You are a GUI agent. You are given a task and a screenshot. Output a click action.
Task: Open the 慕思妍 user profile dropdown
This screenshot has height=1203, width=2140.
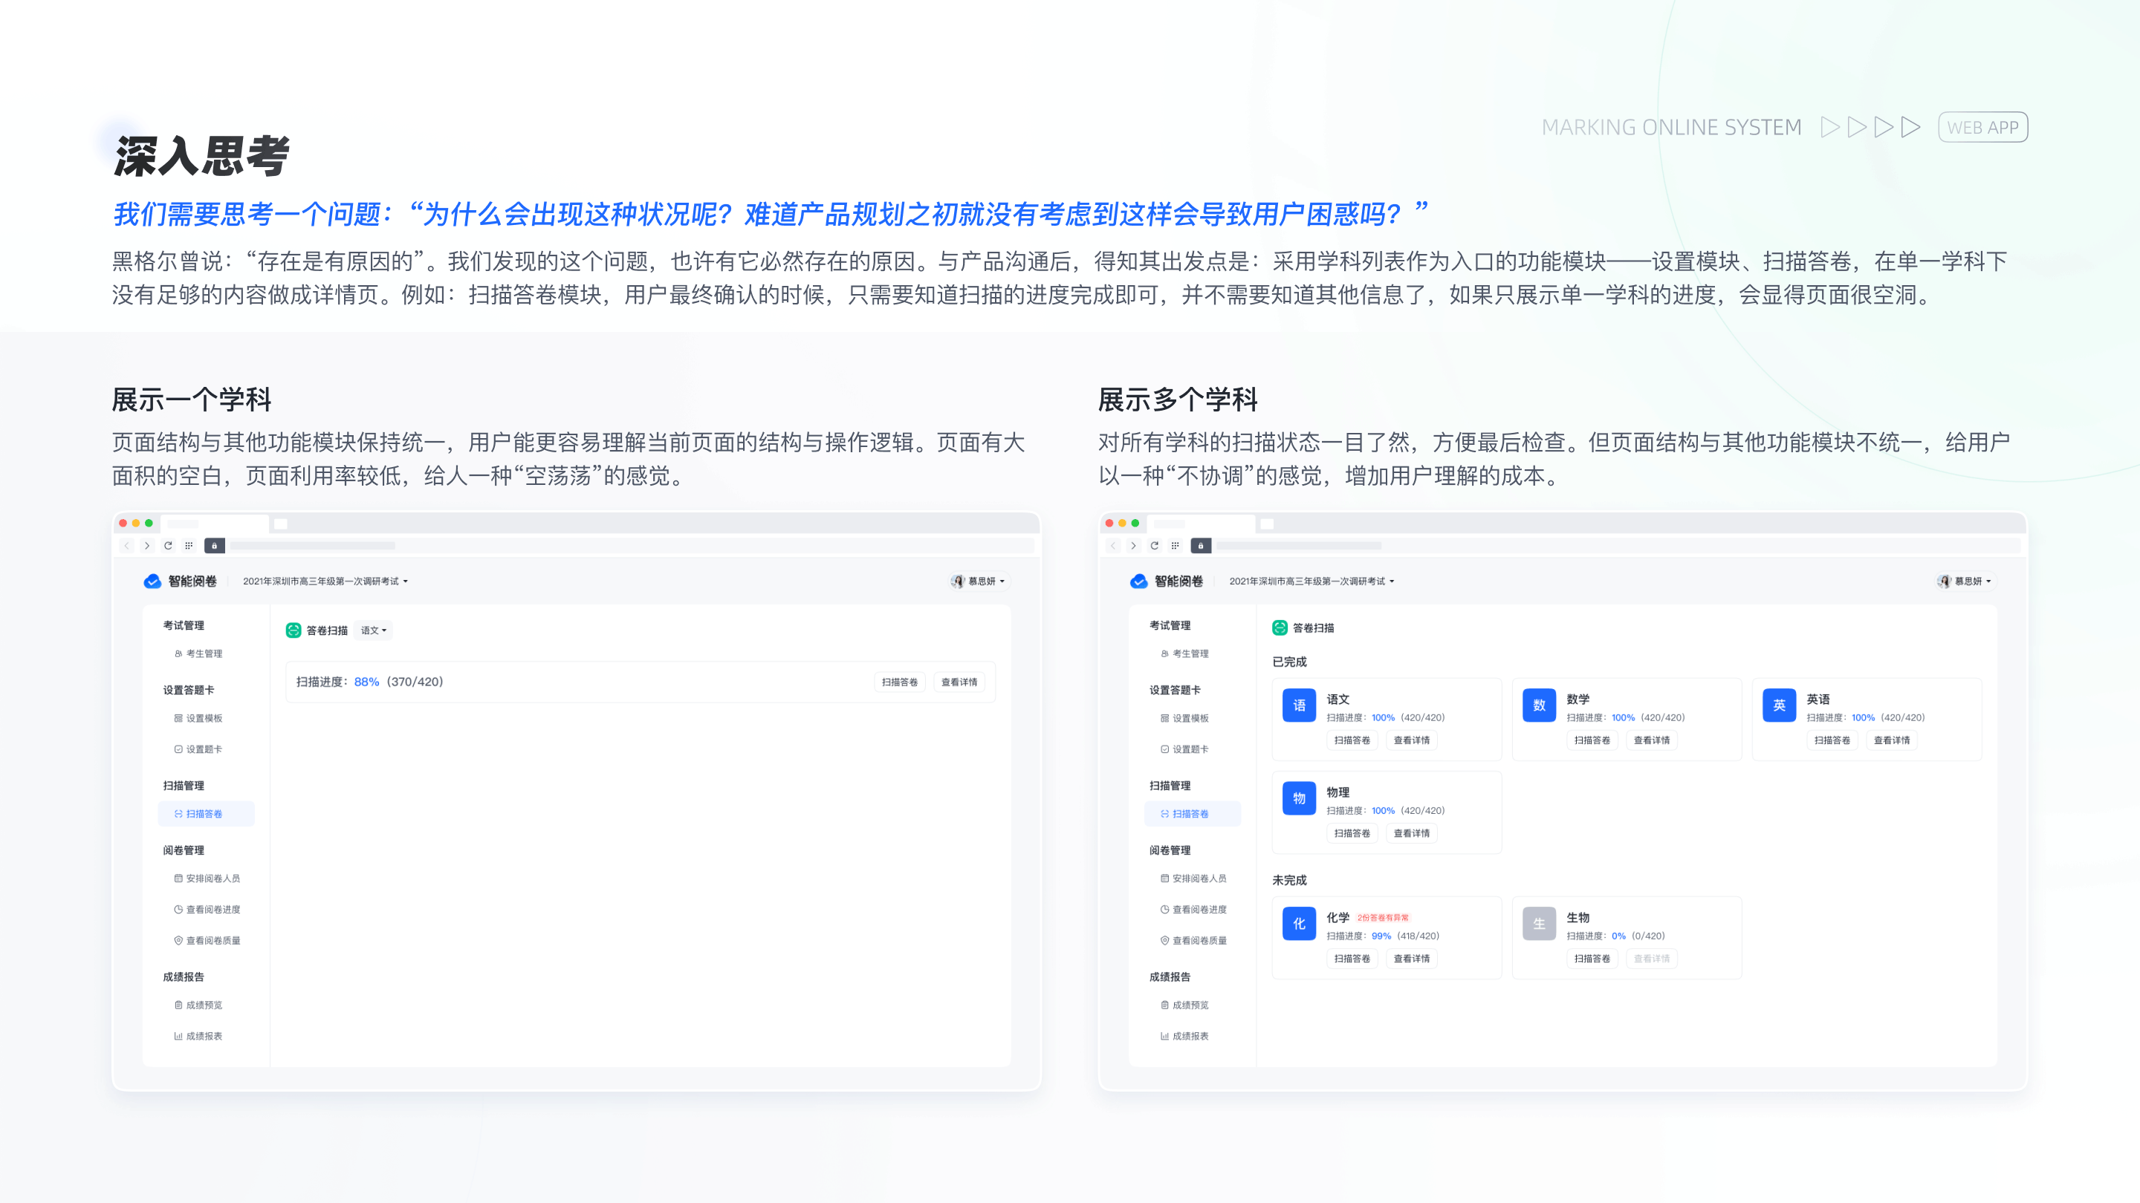click(979, 581)
